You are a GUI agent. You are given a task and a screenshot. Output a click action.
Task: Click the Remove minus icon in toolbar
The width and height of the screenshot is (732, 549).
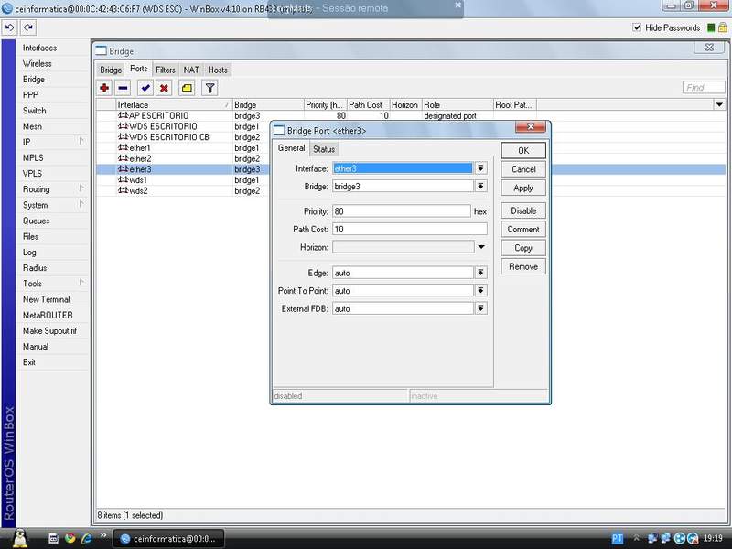[124, 88]
